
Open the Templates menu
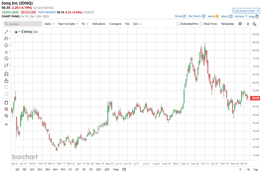pyautogui.click(x=227, y=24)
